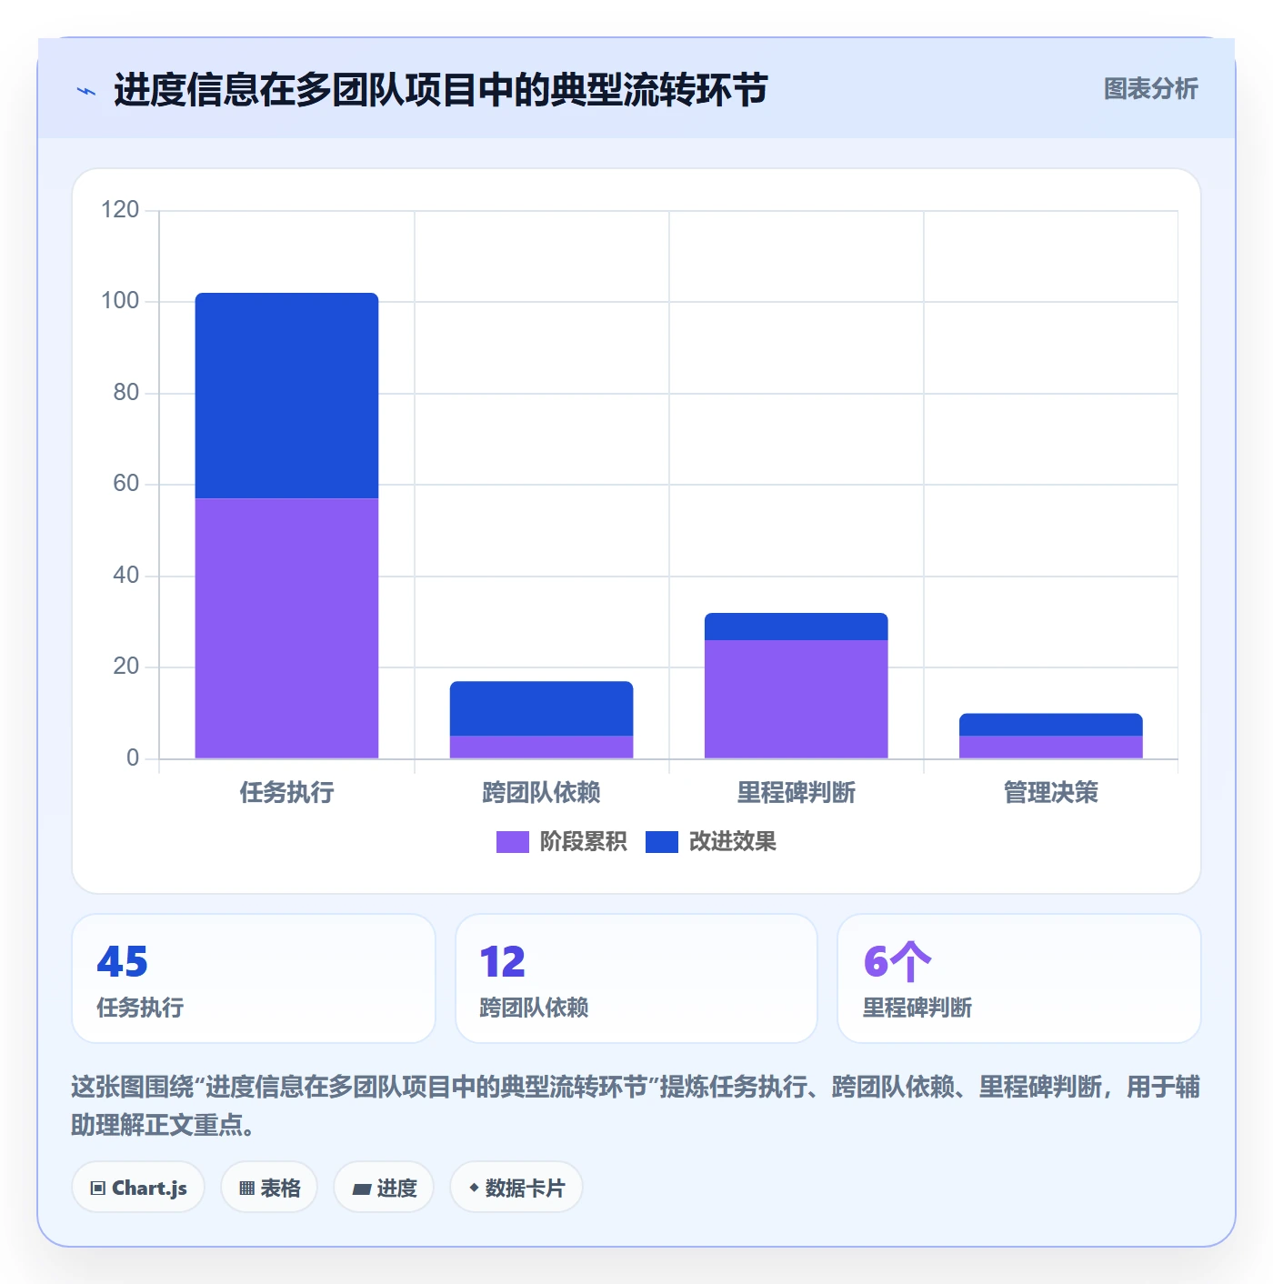Click the 里程碑判断 x-axis label

click(796, 792)
